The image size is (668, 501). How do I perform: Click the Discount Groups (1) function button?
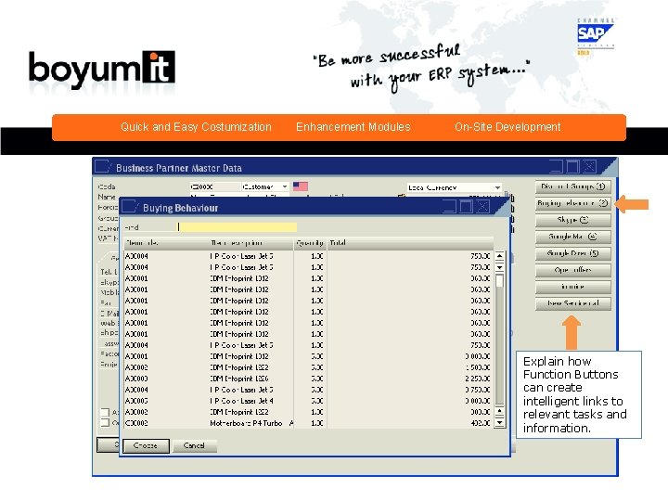(573, 186)
